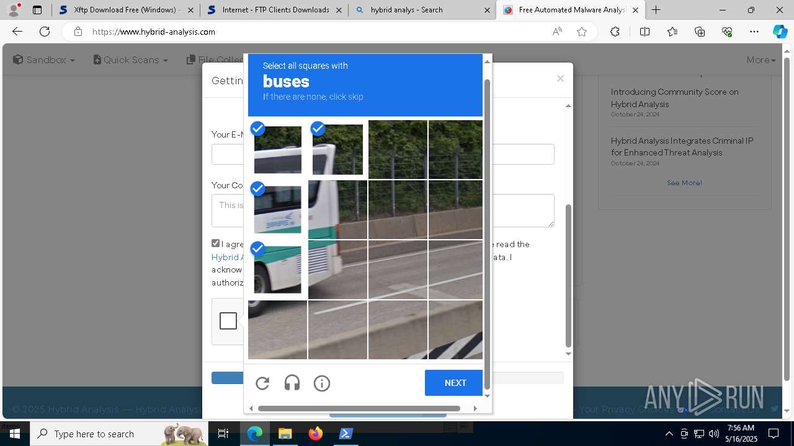794x446 pixels.
Task: Deselect the second tile in the top row
Action: tap(337, 149)
